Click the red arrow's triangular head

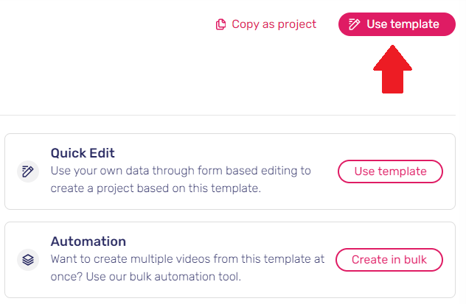(392, 58)
